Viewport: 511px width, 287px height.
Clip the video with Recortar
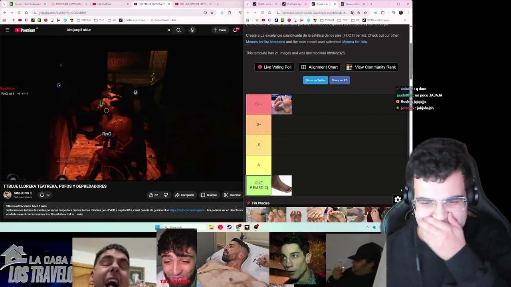pos(232,195)
